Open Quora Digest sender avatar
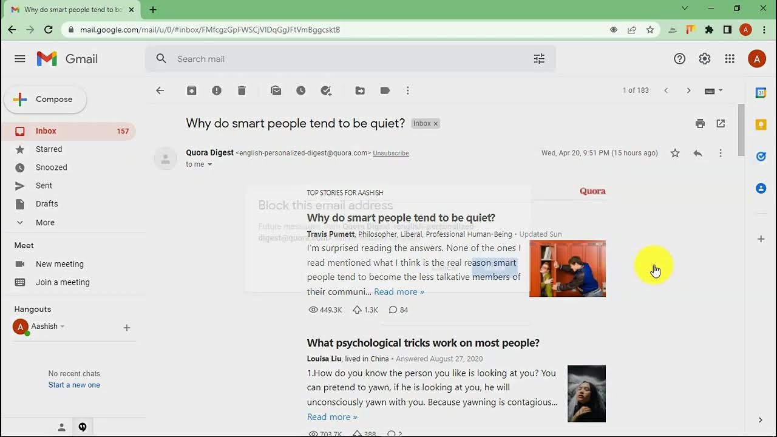The image size is (777, 437). click(x=165, y=158)
